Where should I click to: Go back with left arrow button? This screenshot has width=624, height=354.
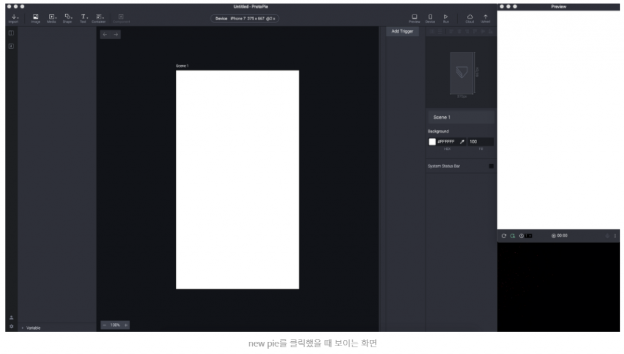(105, 35)
